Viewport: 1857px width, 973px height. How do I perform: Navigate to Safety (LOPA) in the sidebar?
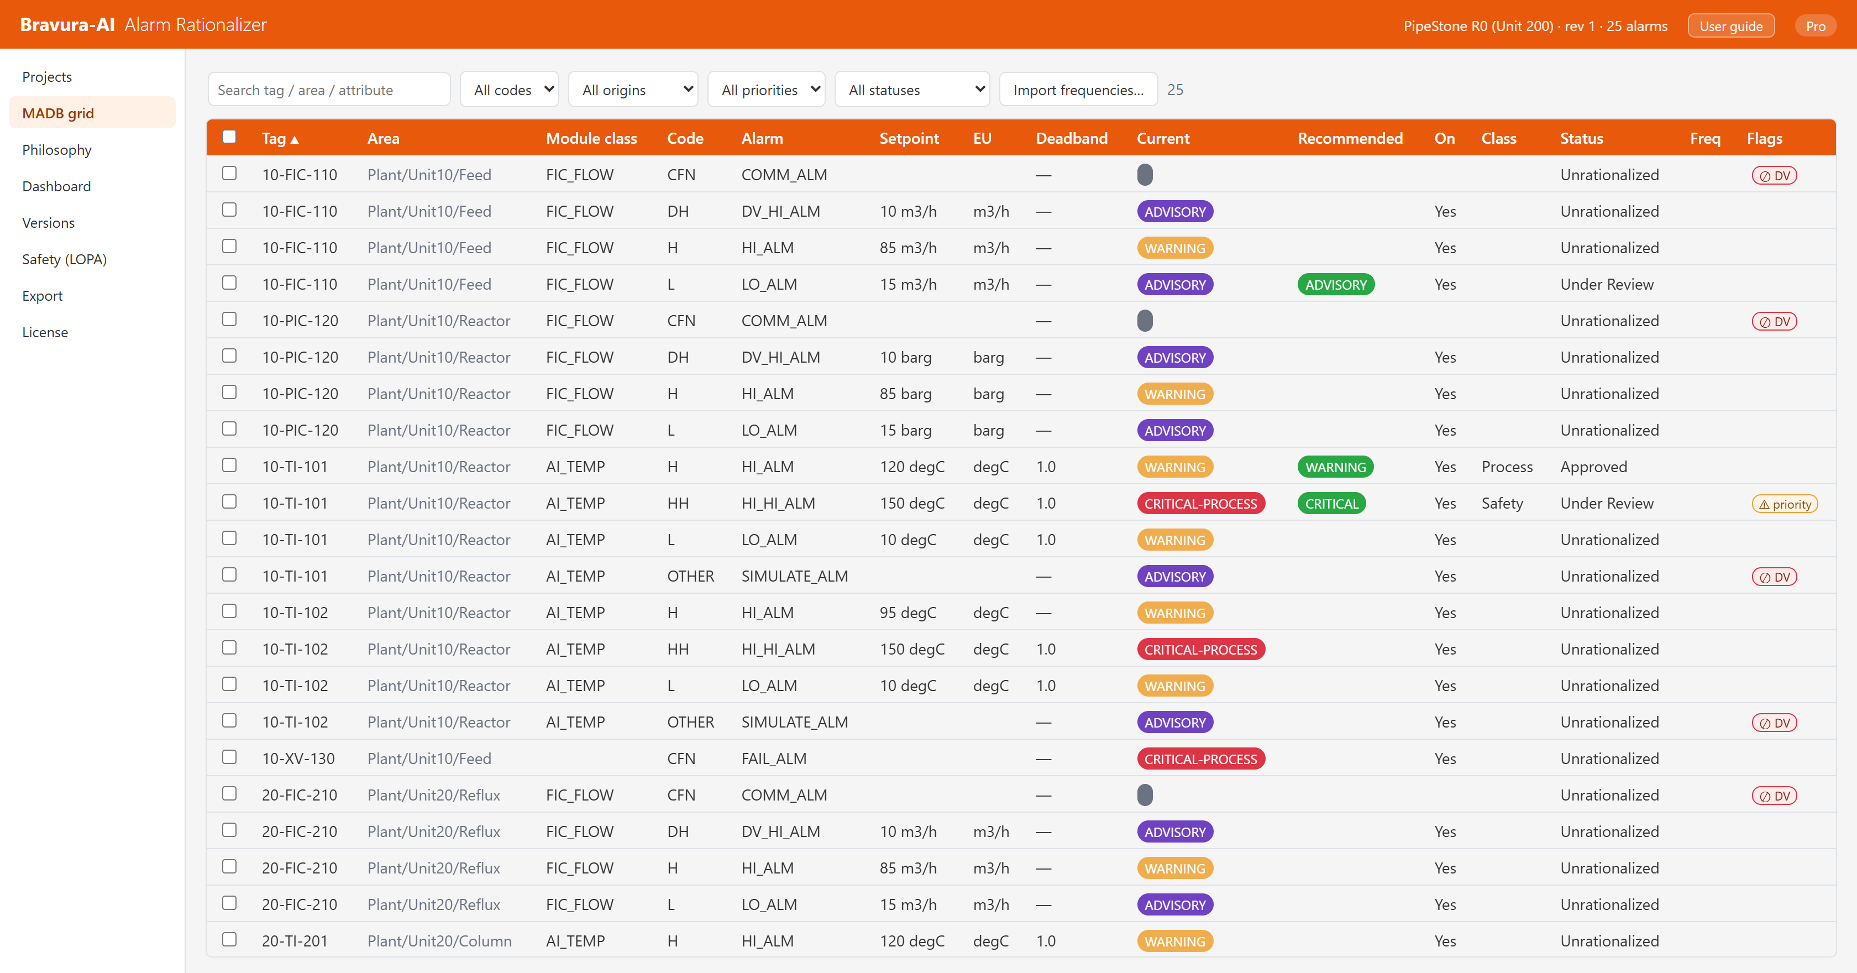click(92, 259)
